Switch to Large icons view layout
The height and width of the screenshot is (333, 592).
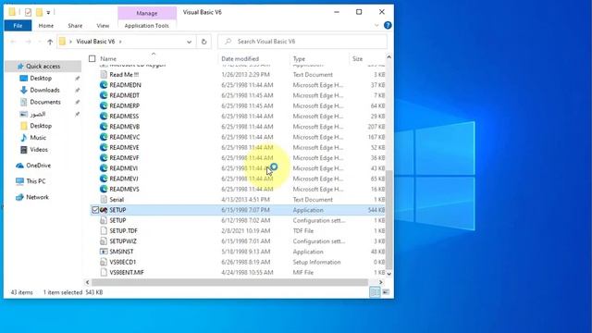(386, 292)
